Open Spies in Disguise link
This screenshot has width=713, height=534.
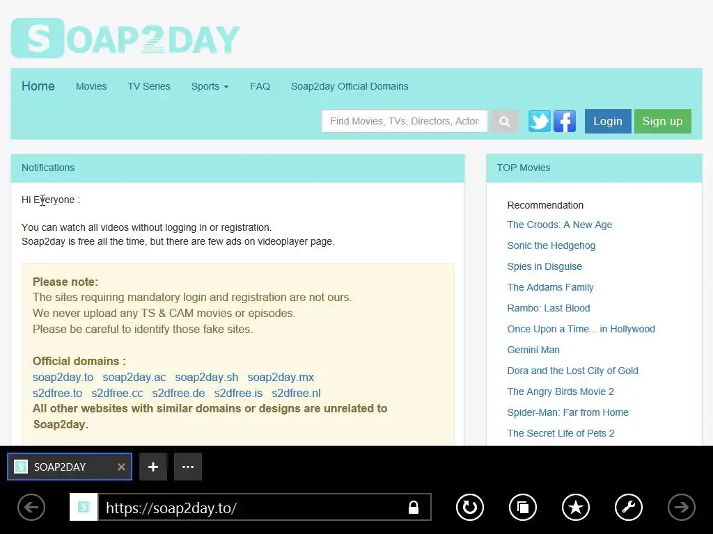544,266
